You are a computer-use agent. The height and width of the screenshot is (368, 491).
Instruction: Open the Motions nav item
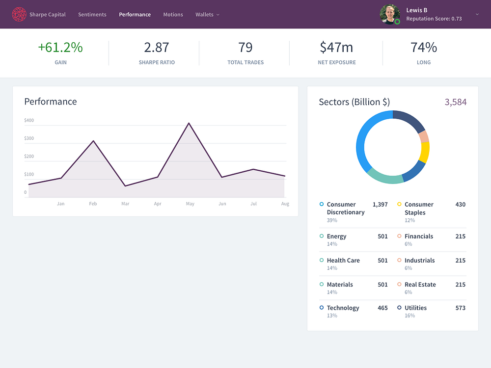[x=173, y=14]
